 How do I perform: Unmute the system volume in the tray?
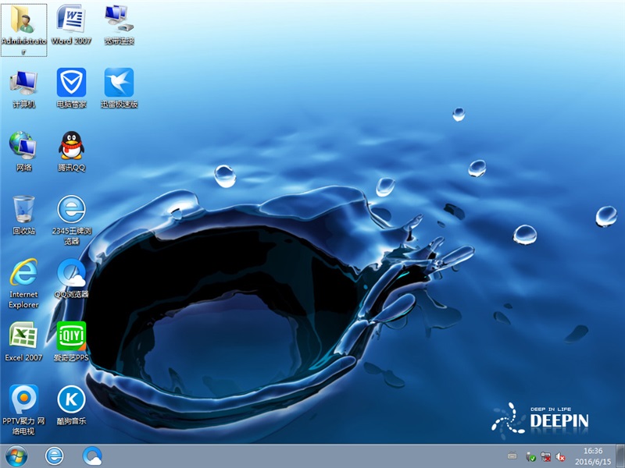pos(559,456)
